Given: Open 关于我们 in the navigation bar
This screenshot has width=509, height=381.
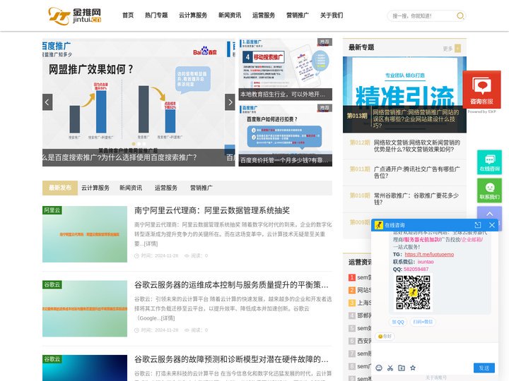Looking at the screenshot, I should tap(332, 16).
